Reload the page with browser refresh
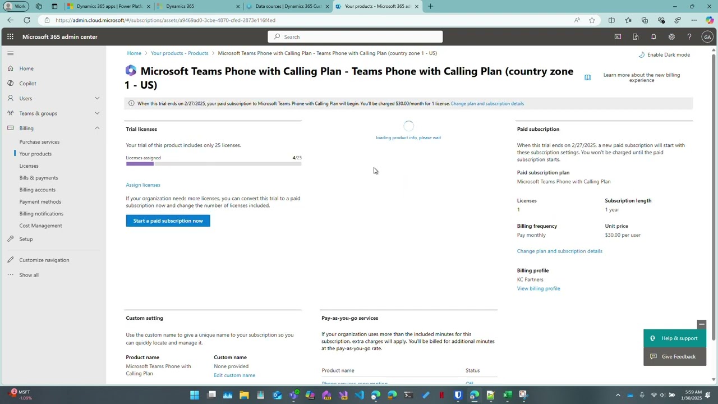This screenshot has width=718, height=404. (x=26, y=20)
